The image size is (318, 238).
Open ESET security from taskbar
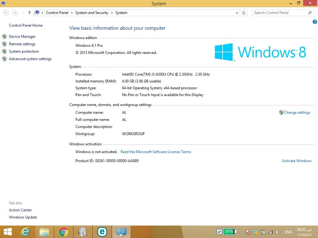pos(102,232)
